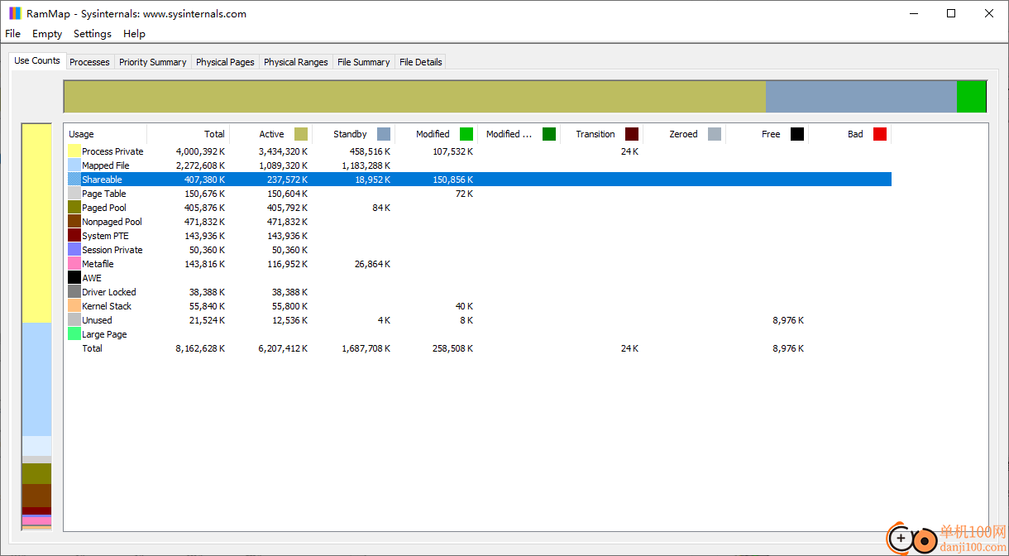The width and height of the screenshot is (1009, 556).
Task: Click the dark green Modified no-write swatch
Action: pos(549,134)
